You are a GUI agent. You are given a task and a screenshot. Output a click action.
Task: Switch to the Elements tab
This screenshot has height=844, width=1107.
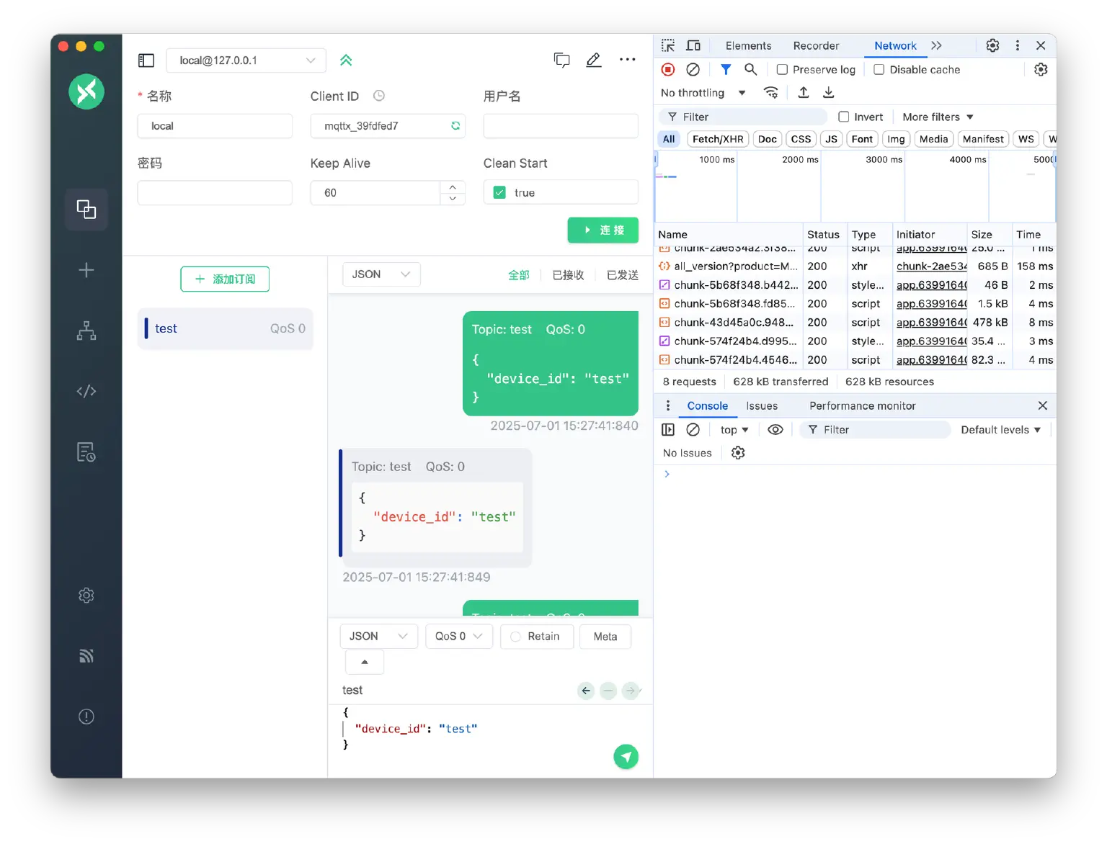(x=748, y=46)
